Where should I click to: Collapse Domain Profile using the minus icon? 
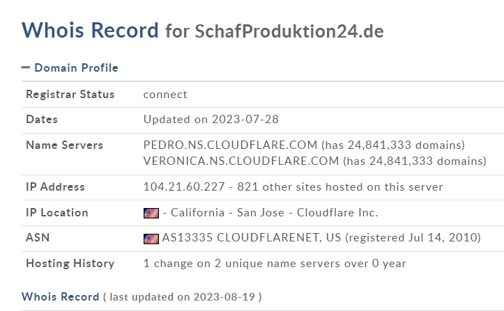point(26,68)
